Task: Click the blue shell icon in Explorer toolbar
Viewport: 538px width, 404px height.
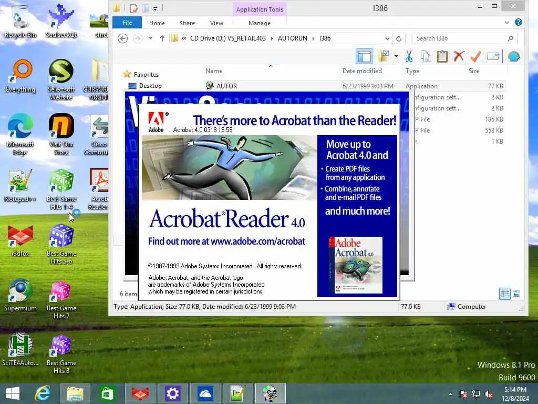Action: (514, 56)
